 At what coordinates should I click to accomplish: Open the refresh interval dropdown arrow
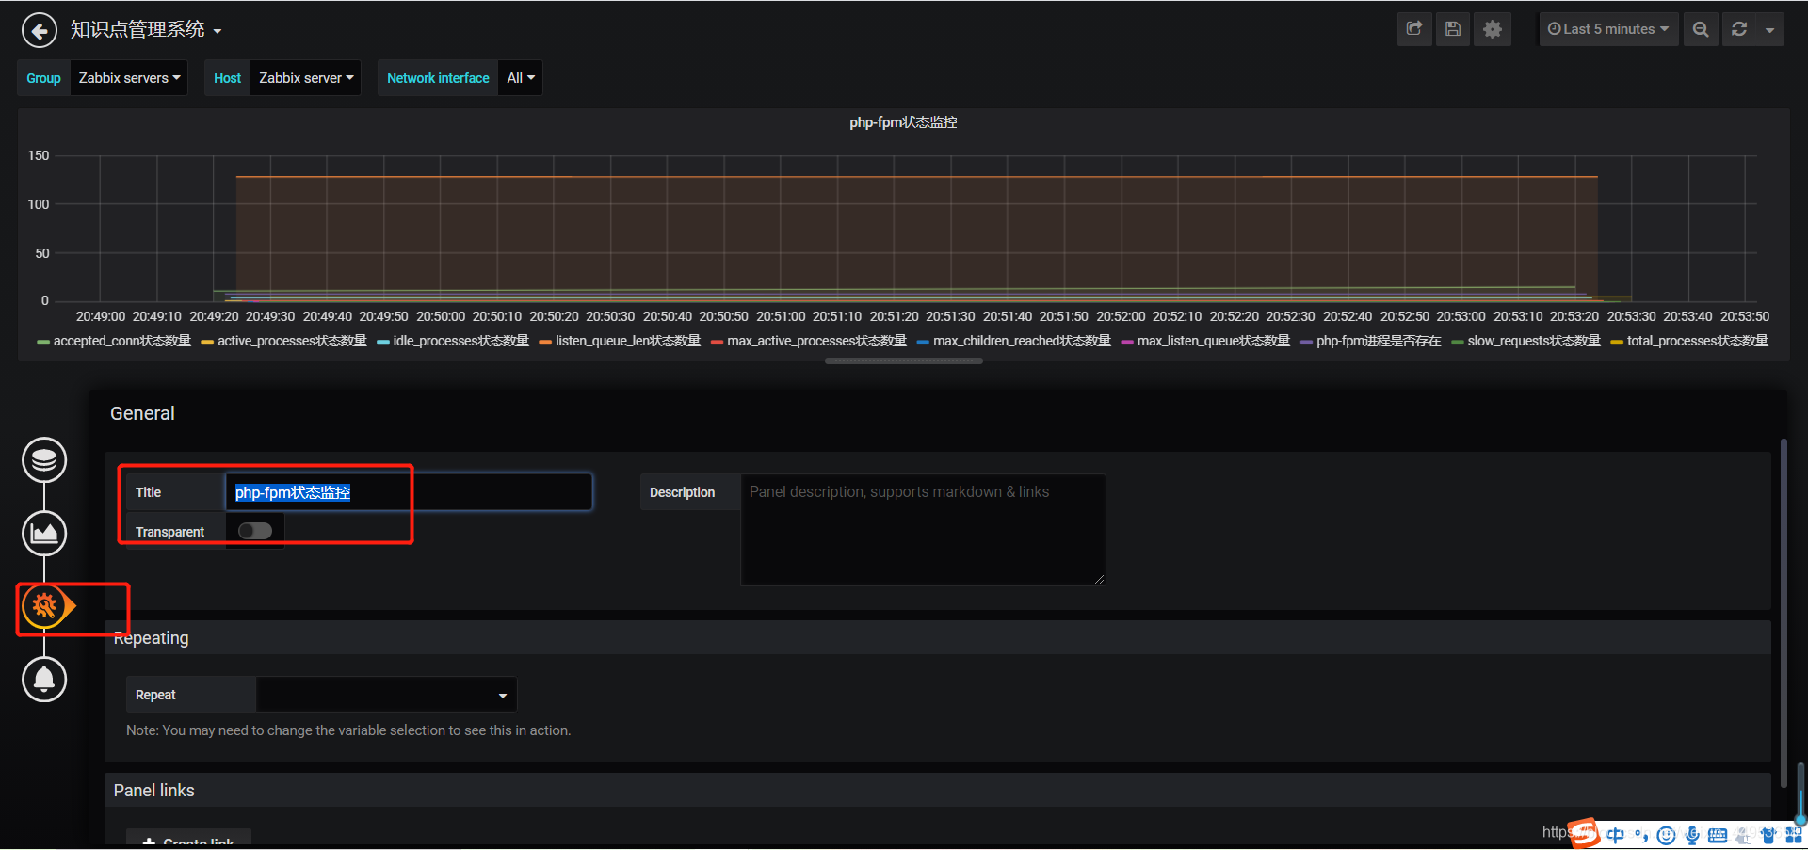[1770, 29]
